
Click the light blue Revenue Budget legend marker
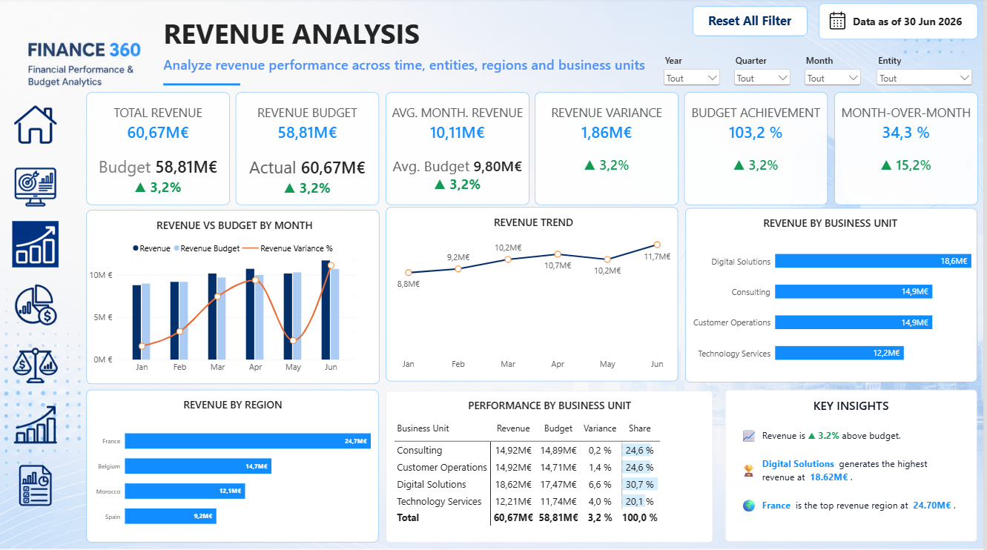[176, 249]
